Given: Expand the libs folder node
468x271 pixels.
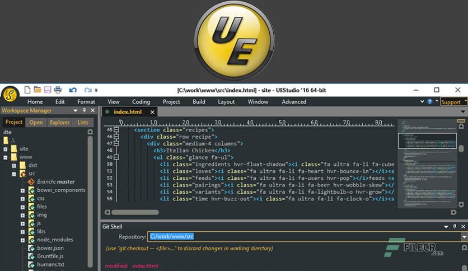Looking at the screenshot, I should [23, 232].
